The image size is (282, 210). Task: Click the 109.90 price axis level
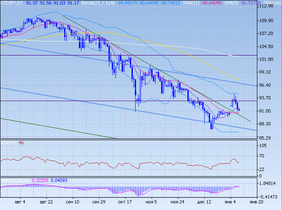268,21
